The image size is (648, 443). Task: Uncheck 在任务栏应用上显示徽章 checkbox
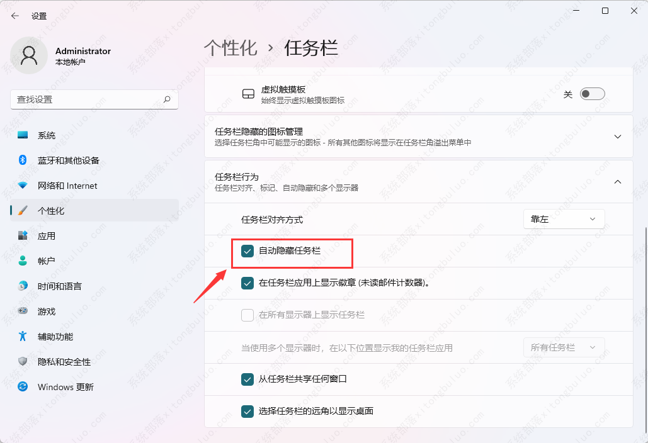point(247,283)
